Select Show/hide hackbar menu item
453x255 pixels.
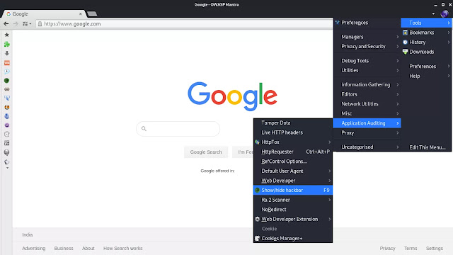(x=293, y=190)
